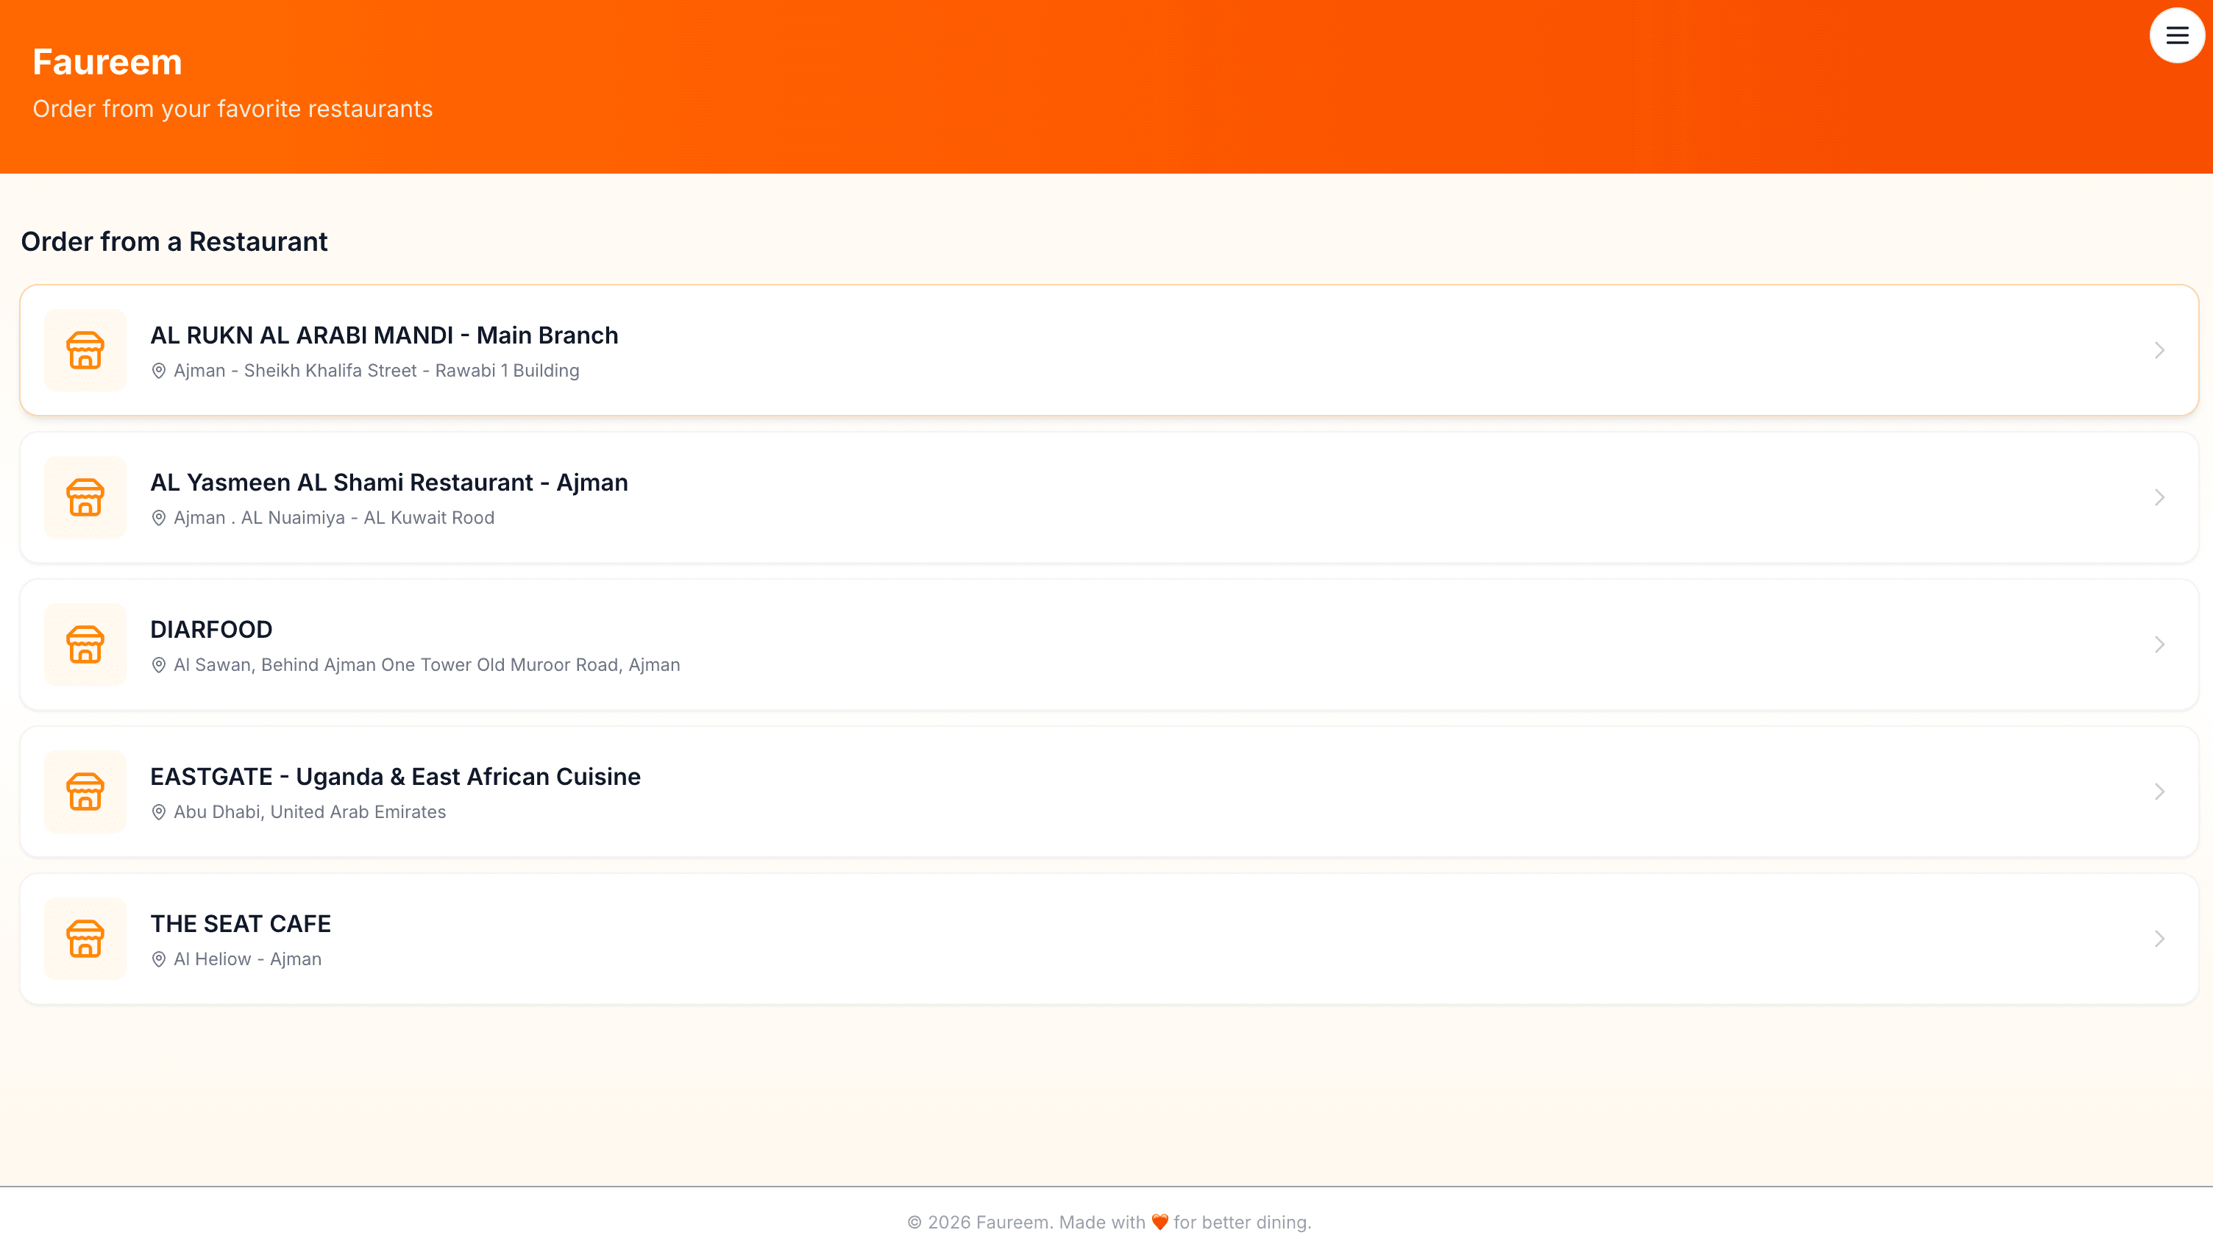Open THE SEAT CAFE restaurant card

coord(1106,939)
